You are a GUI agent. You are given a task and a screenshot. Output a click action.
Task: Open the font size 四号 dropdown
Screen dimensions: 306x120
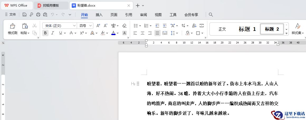[x=90, y=26]
